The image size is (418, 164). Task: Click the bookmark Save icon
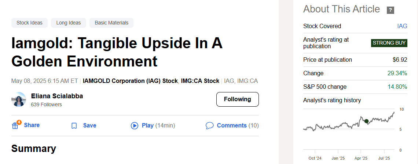coord(74,126)
